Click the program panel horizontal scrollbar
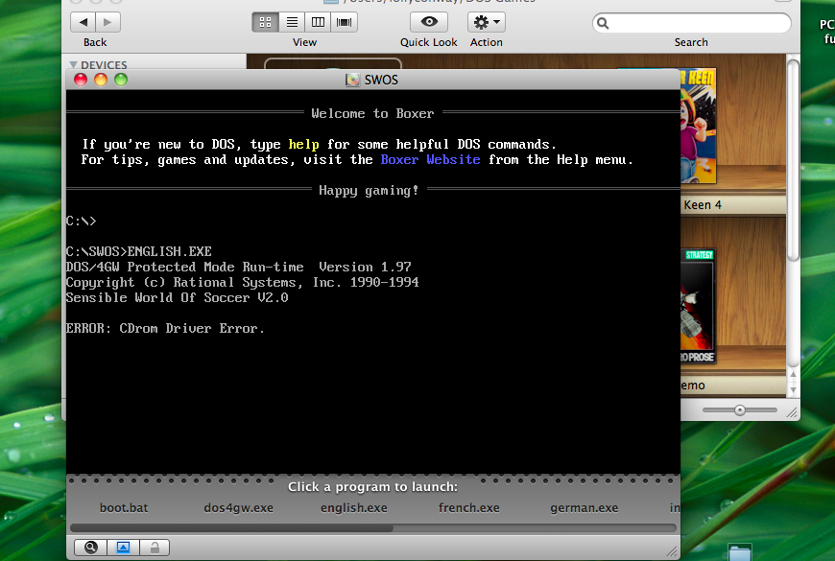 pyautogui.click(x=230, y=527)
